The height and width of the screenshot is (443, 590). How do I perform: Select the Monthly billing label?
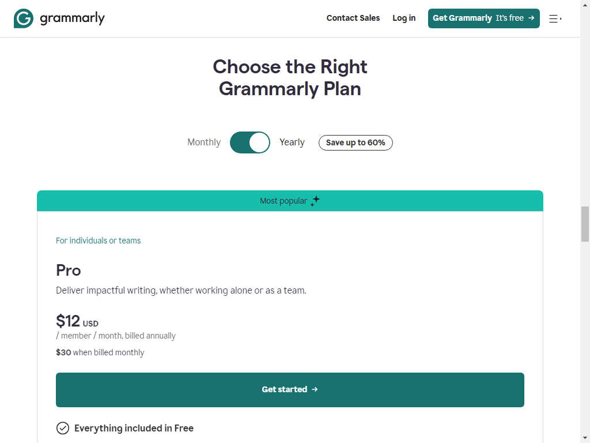pos(204,142)
